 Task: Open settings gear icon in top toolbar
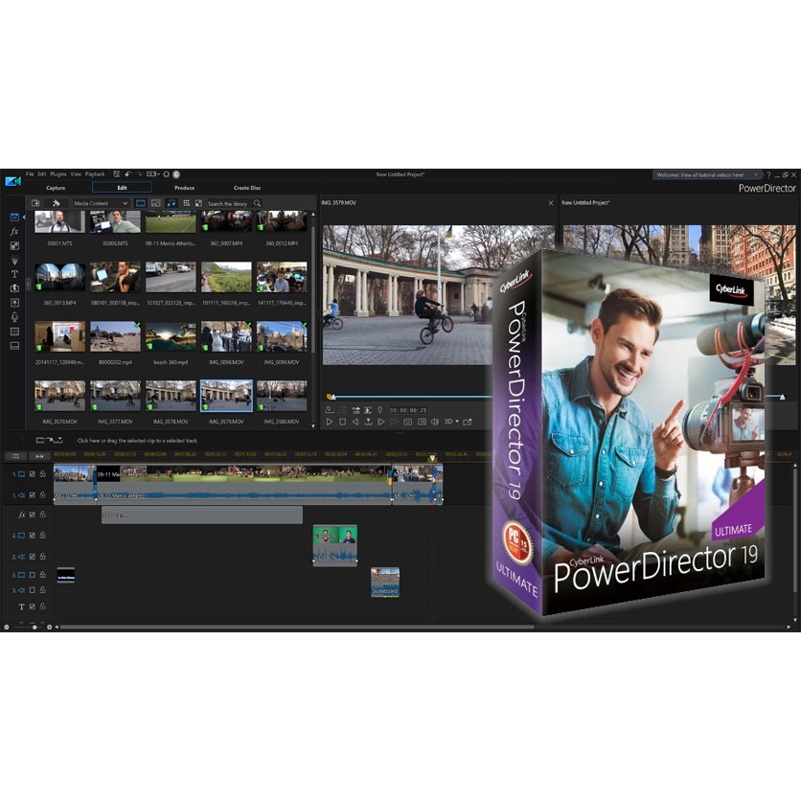pyautogui.click(x=166, y=174)
